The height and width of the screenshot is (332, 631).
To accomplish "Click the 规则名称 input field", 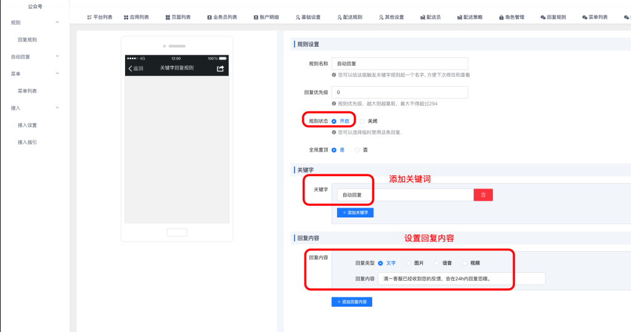I will [399, 63].
